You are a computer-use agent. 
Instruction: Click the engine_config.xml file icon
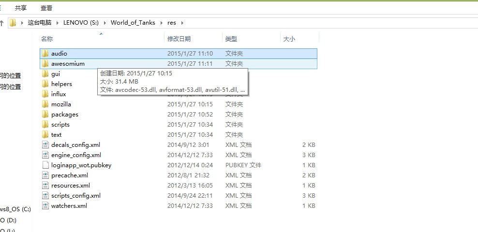(45, 155)
